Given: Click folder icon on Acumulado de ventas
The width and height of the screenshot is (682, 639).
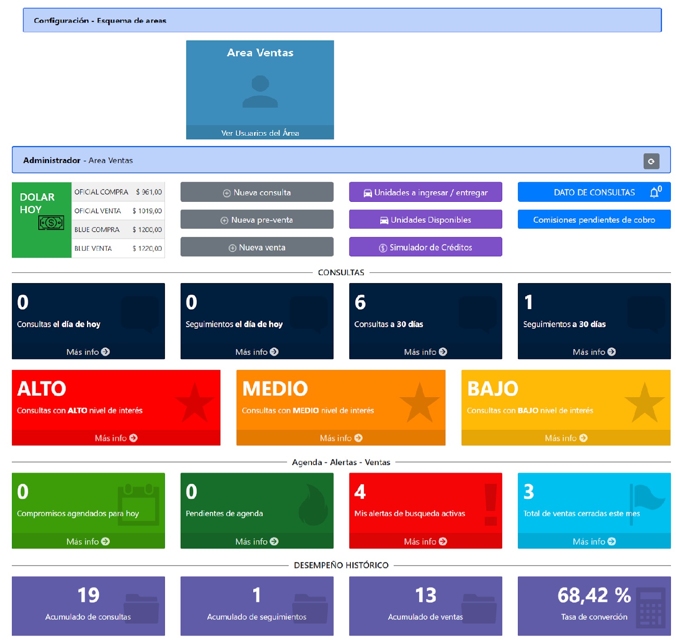Looking at the screenshot, I should (x=479, y=609).
